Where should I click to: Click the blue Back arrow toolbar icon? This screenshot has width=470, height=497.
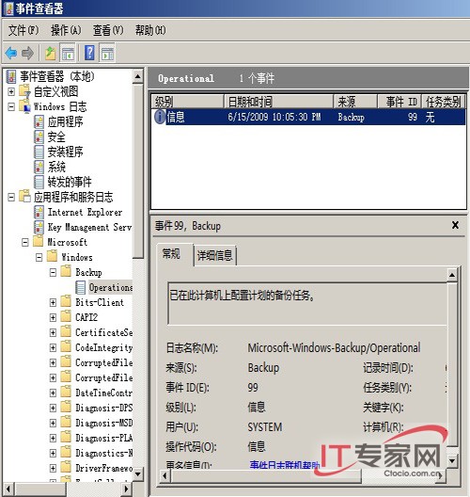(x=11, y=53)
